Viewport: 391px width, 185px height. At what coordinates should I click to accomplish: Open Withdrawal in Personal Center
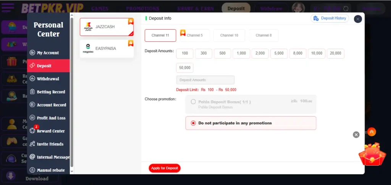pos(48,78)
